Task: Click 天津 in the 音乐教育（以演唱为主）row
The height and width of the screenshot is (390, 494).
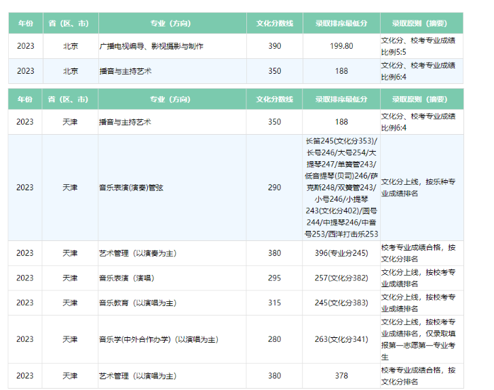Action: pos(70,303)
